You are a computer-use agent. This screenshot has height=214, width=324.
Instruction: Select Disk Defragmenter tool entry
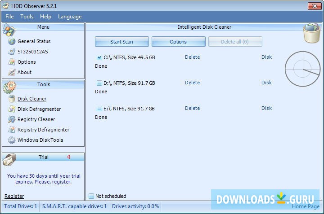39,109
